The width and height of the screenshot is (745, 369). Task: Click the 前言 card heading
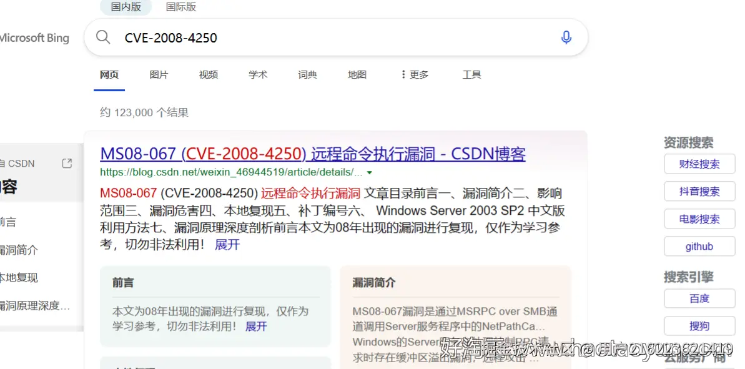click(x=123, y=283)
